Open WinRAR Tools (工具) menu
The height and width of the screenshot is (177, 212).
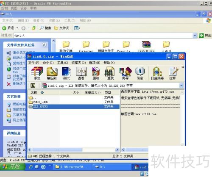pos(63,63)
